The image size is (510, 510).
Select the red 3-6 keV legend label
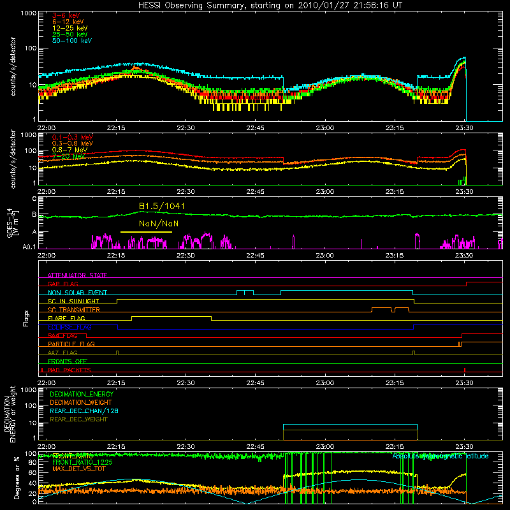66,15
